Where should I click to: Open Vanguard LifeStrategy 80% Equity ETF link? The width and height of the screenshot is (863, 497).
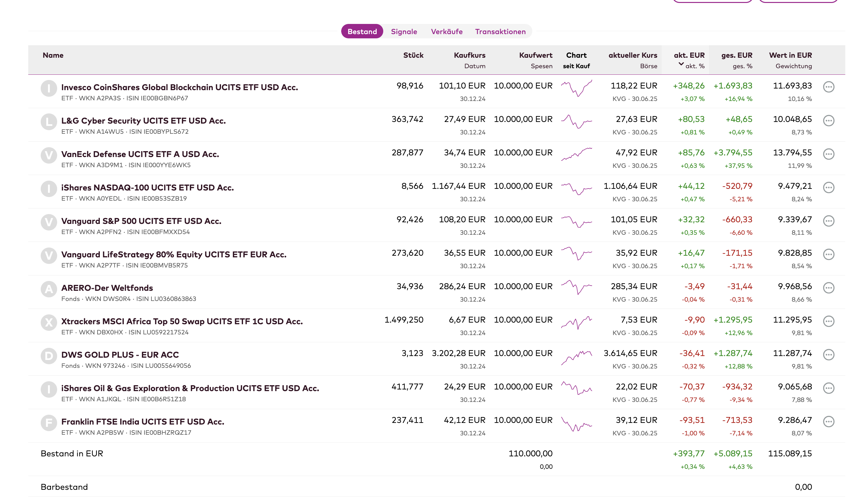pyautogui.click(x=174, y=254)
